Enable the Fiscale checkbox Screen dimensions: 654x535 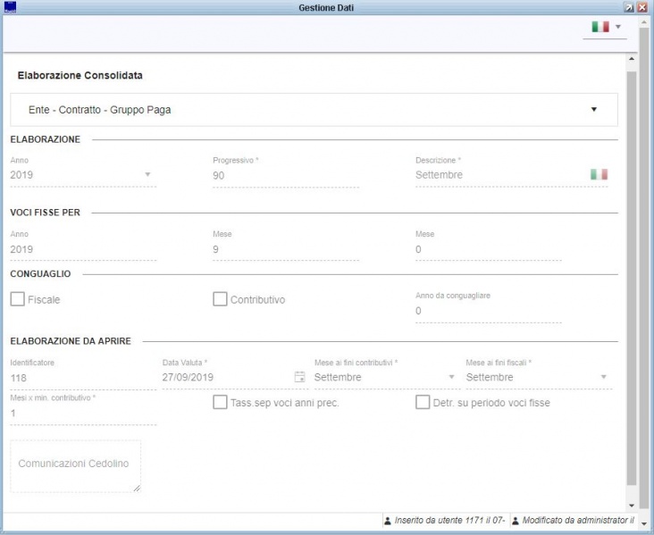click(x=17, y=299)
